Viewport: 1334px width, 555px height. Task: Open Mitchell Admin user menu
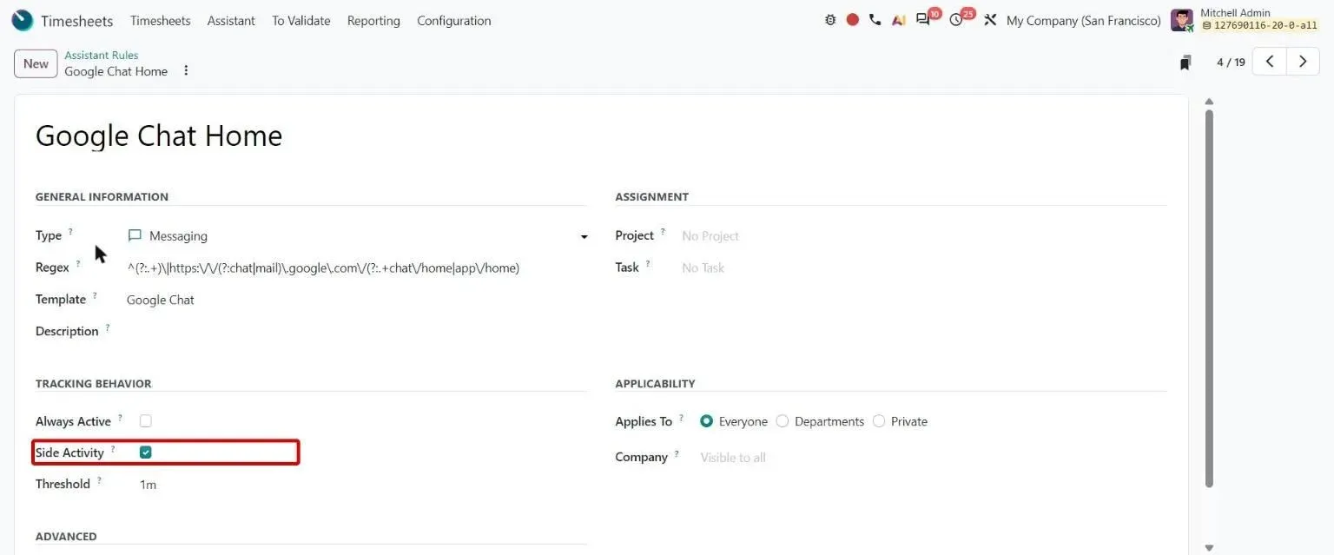click(x=1245, y=20)
